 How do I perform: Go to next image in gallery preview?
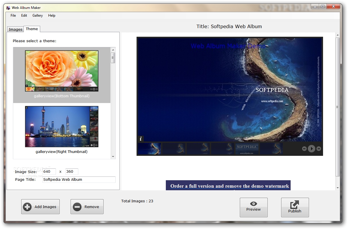coord(319,149)
